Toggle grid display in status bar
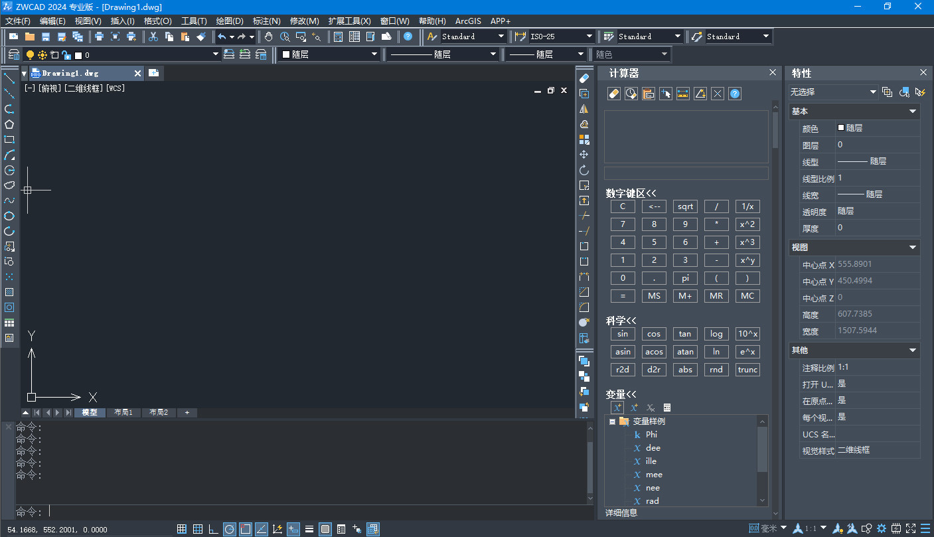 (197, 529)
